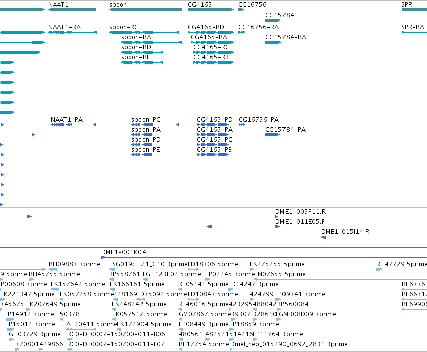The width and height of the screenshot is (427, 352).
Task: Select the CG4165-PB protein label
Action: (x=214, y=150)
